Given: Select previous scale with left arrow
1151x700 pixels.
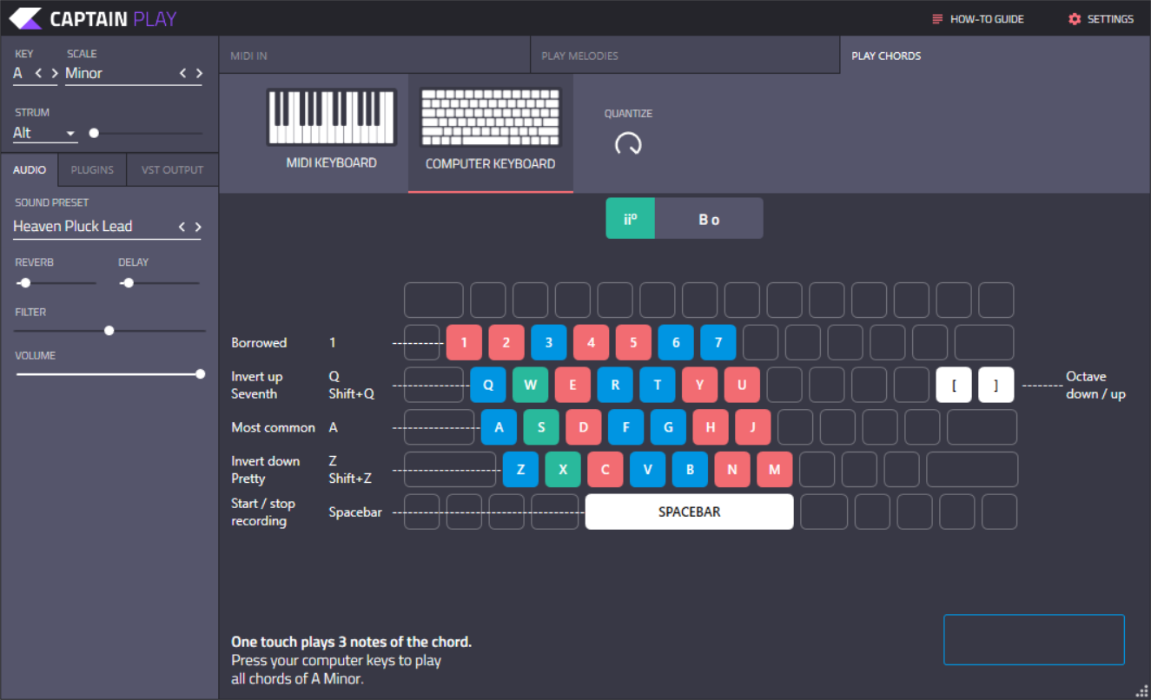Looking at the screenshot, I should [x=182, y=74].
